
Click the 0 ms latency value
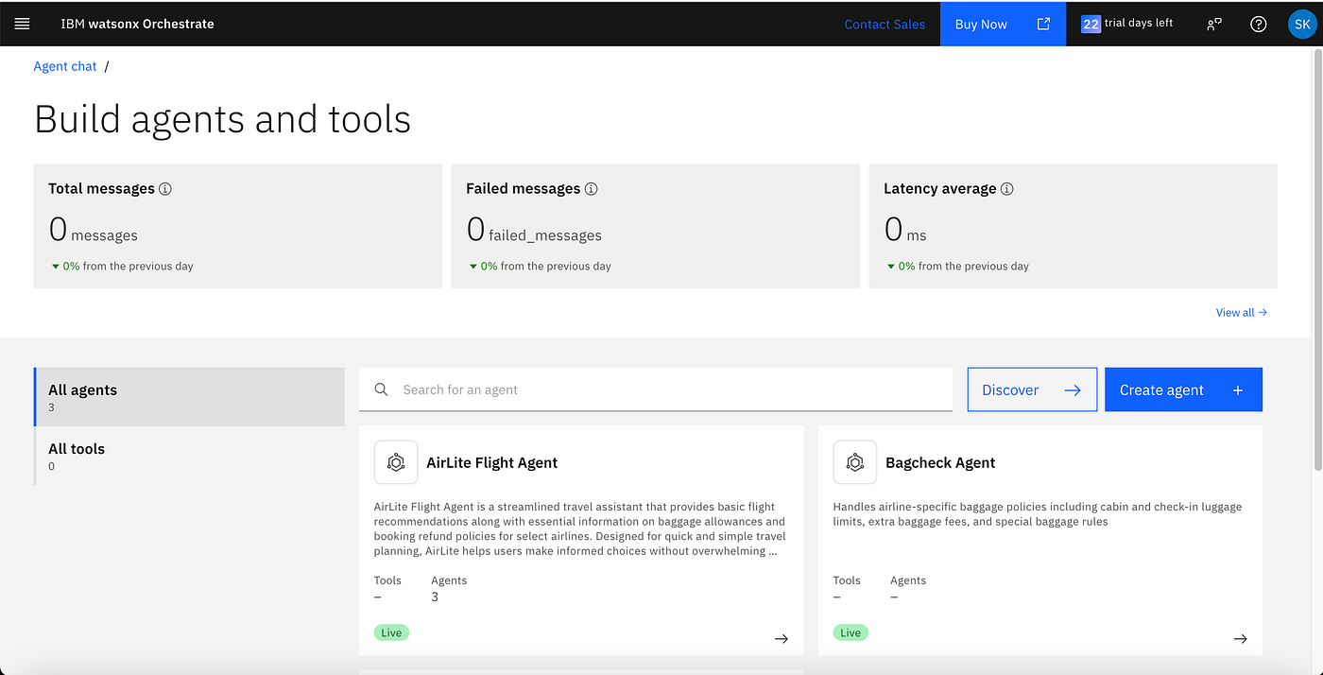click(905, 230)
